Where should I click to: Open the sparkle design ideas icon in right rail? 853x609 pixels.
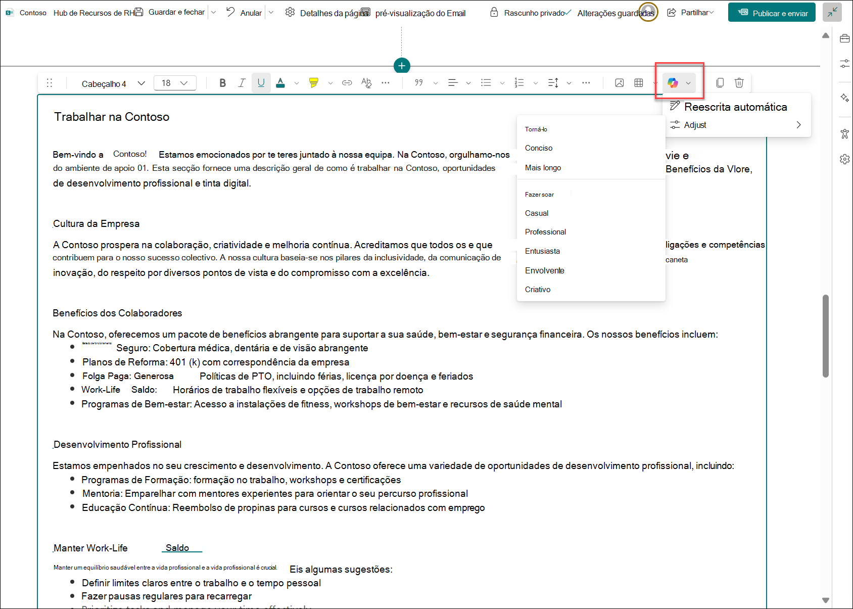844,98
